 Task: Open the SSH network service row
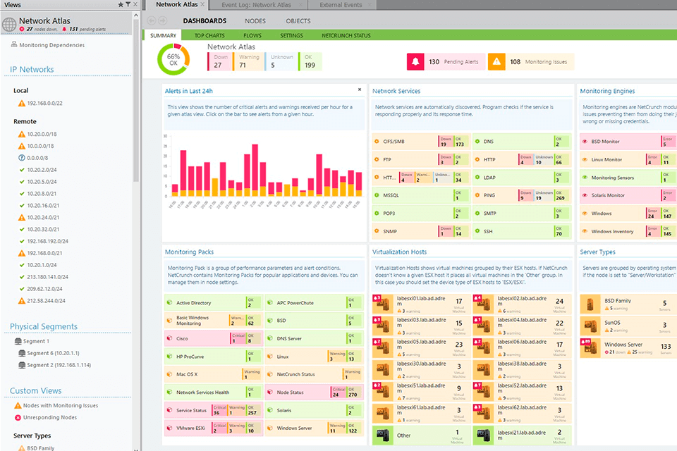coord(522,231)
